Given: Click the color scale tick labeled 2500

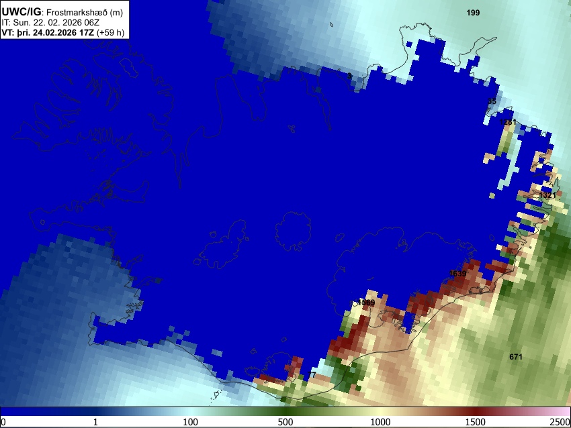Looking at the screenshot, I should pyautogui.click(x=560, y=422).
